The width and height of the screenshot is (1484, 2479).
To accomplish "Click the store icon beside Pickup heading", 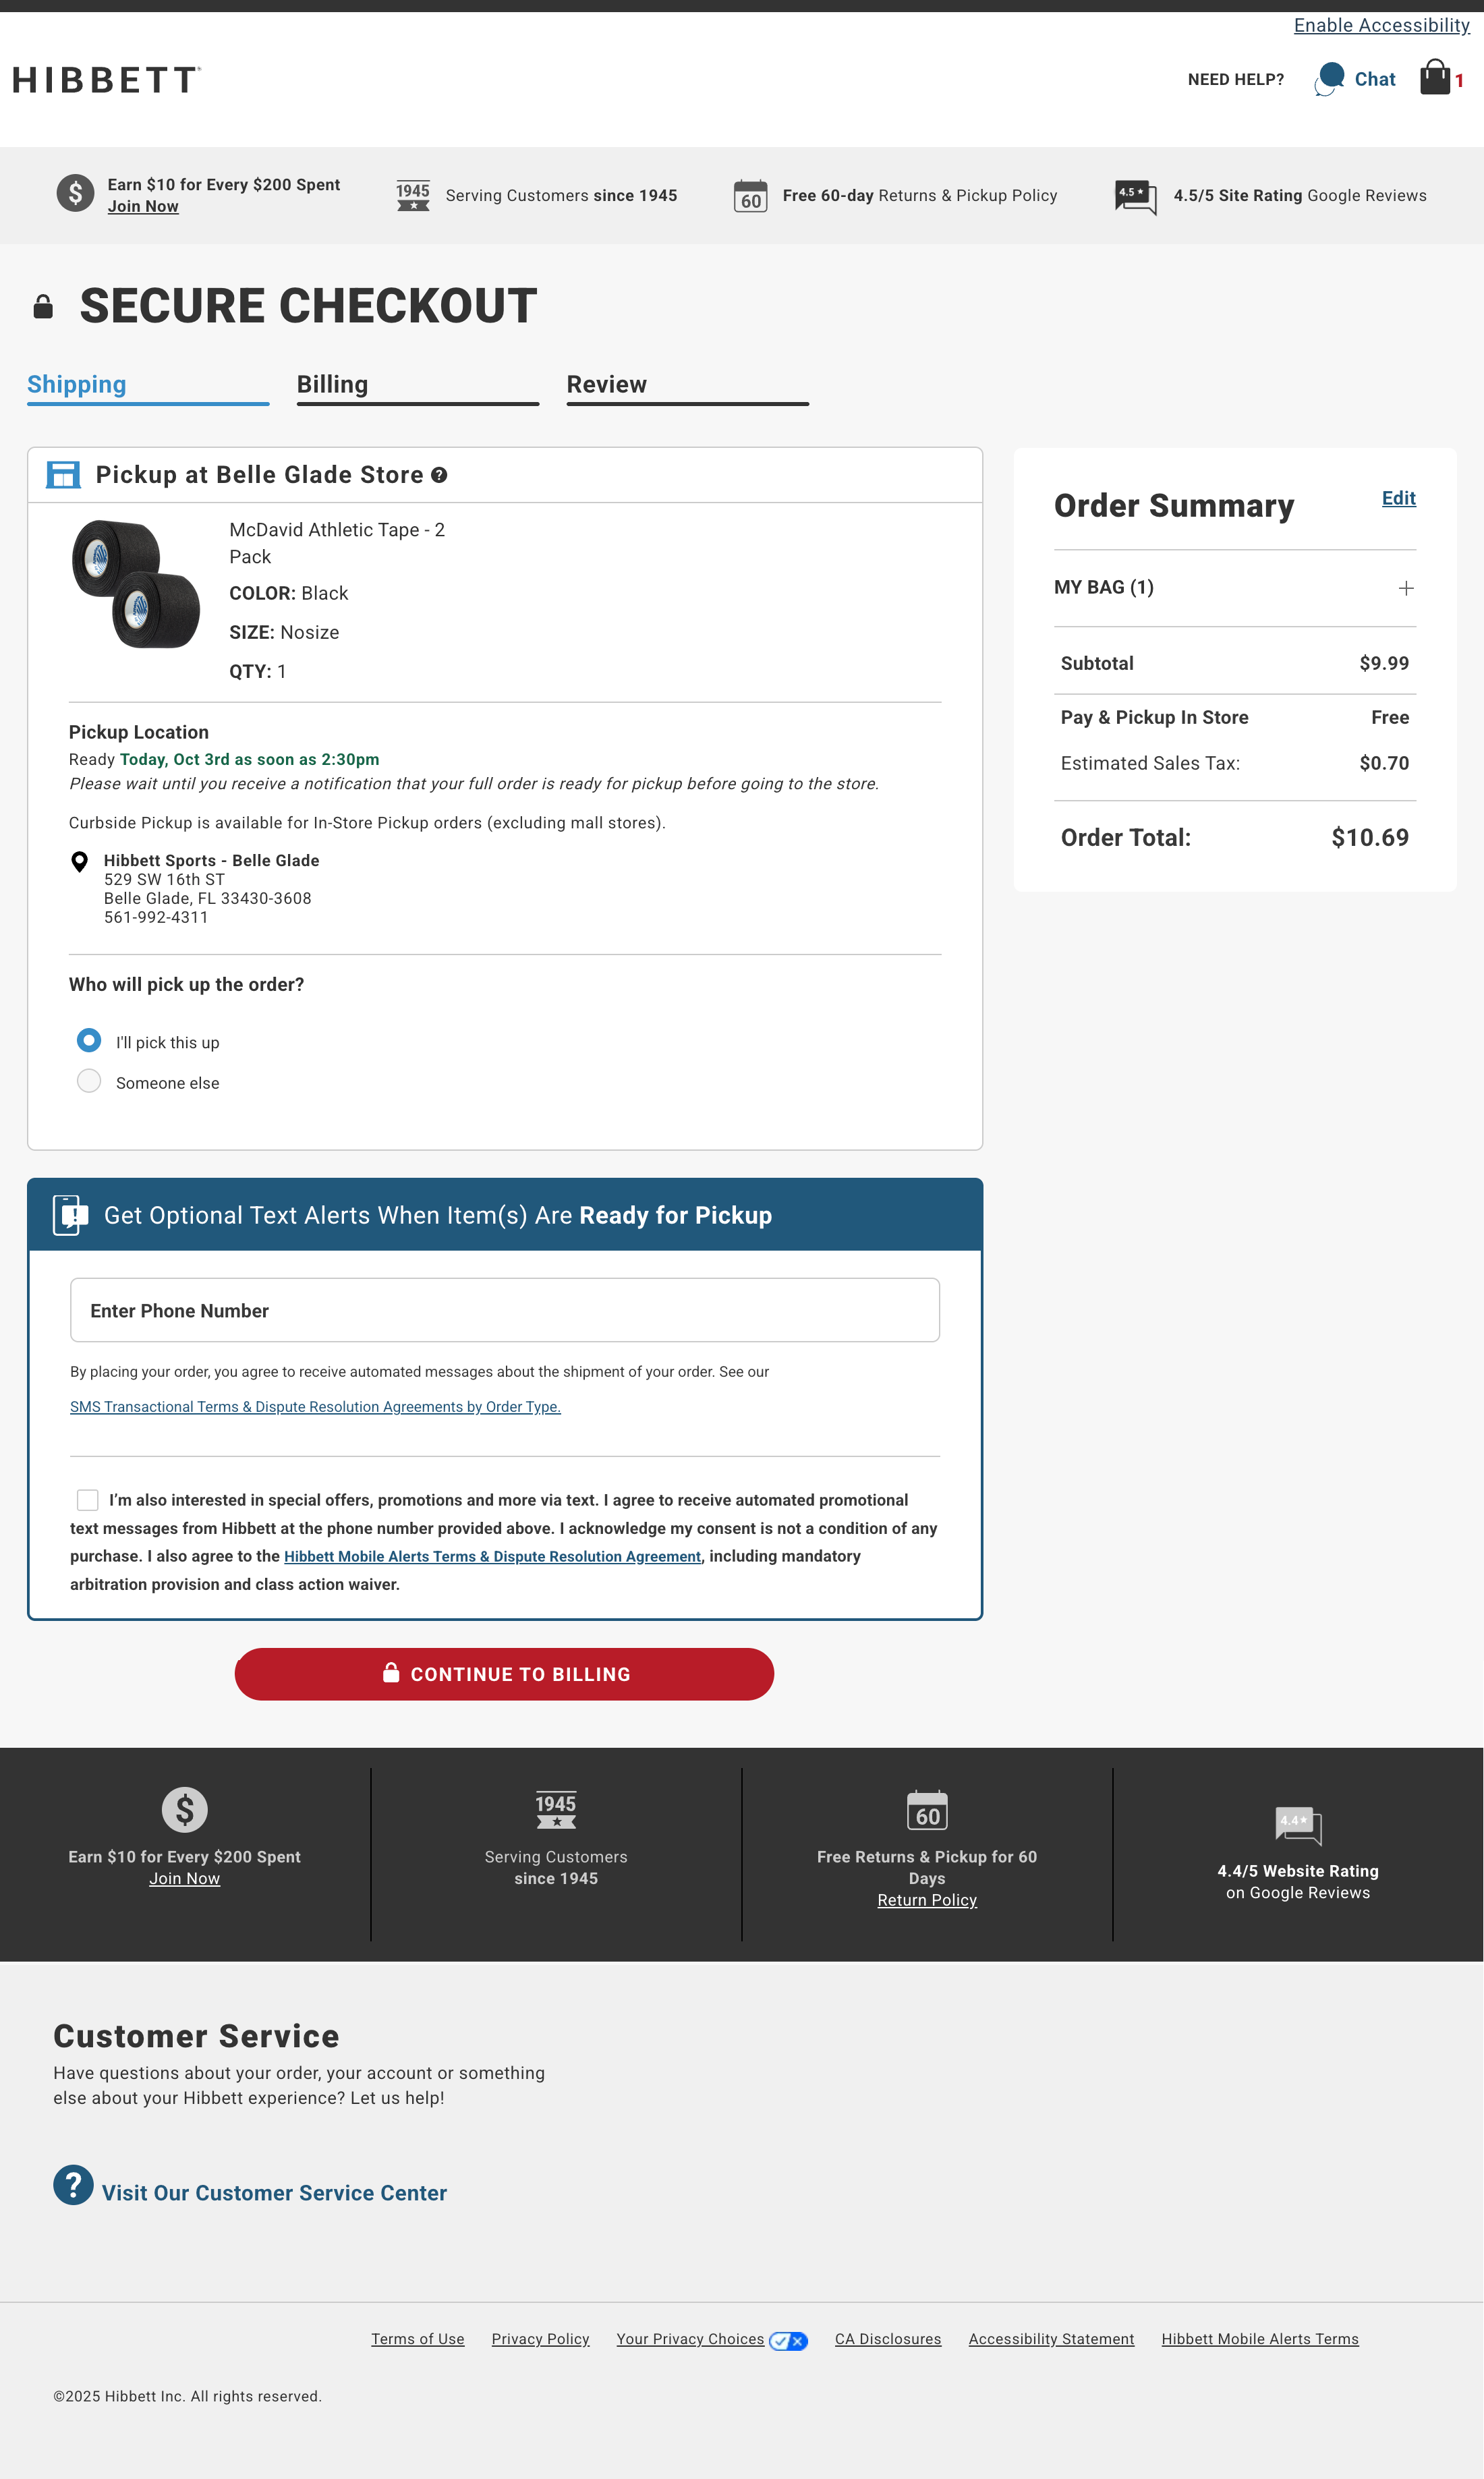I will tap(63, 475).
